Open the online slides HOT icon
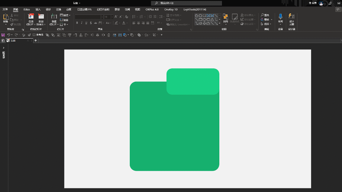The height and width of the screenshot is (192, 342). pyautogui.click(x=31, y=17)
